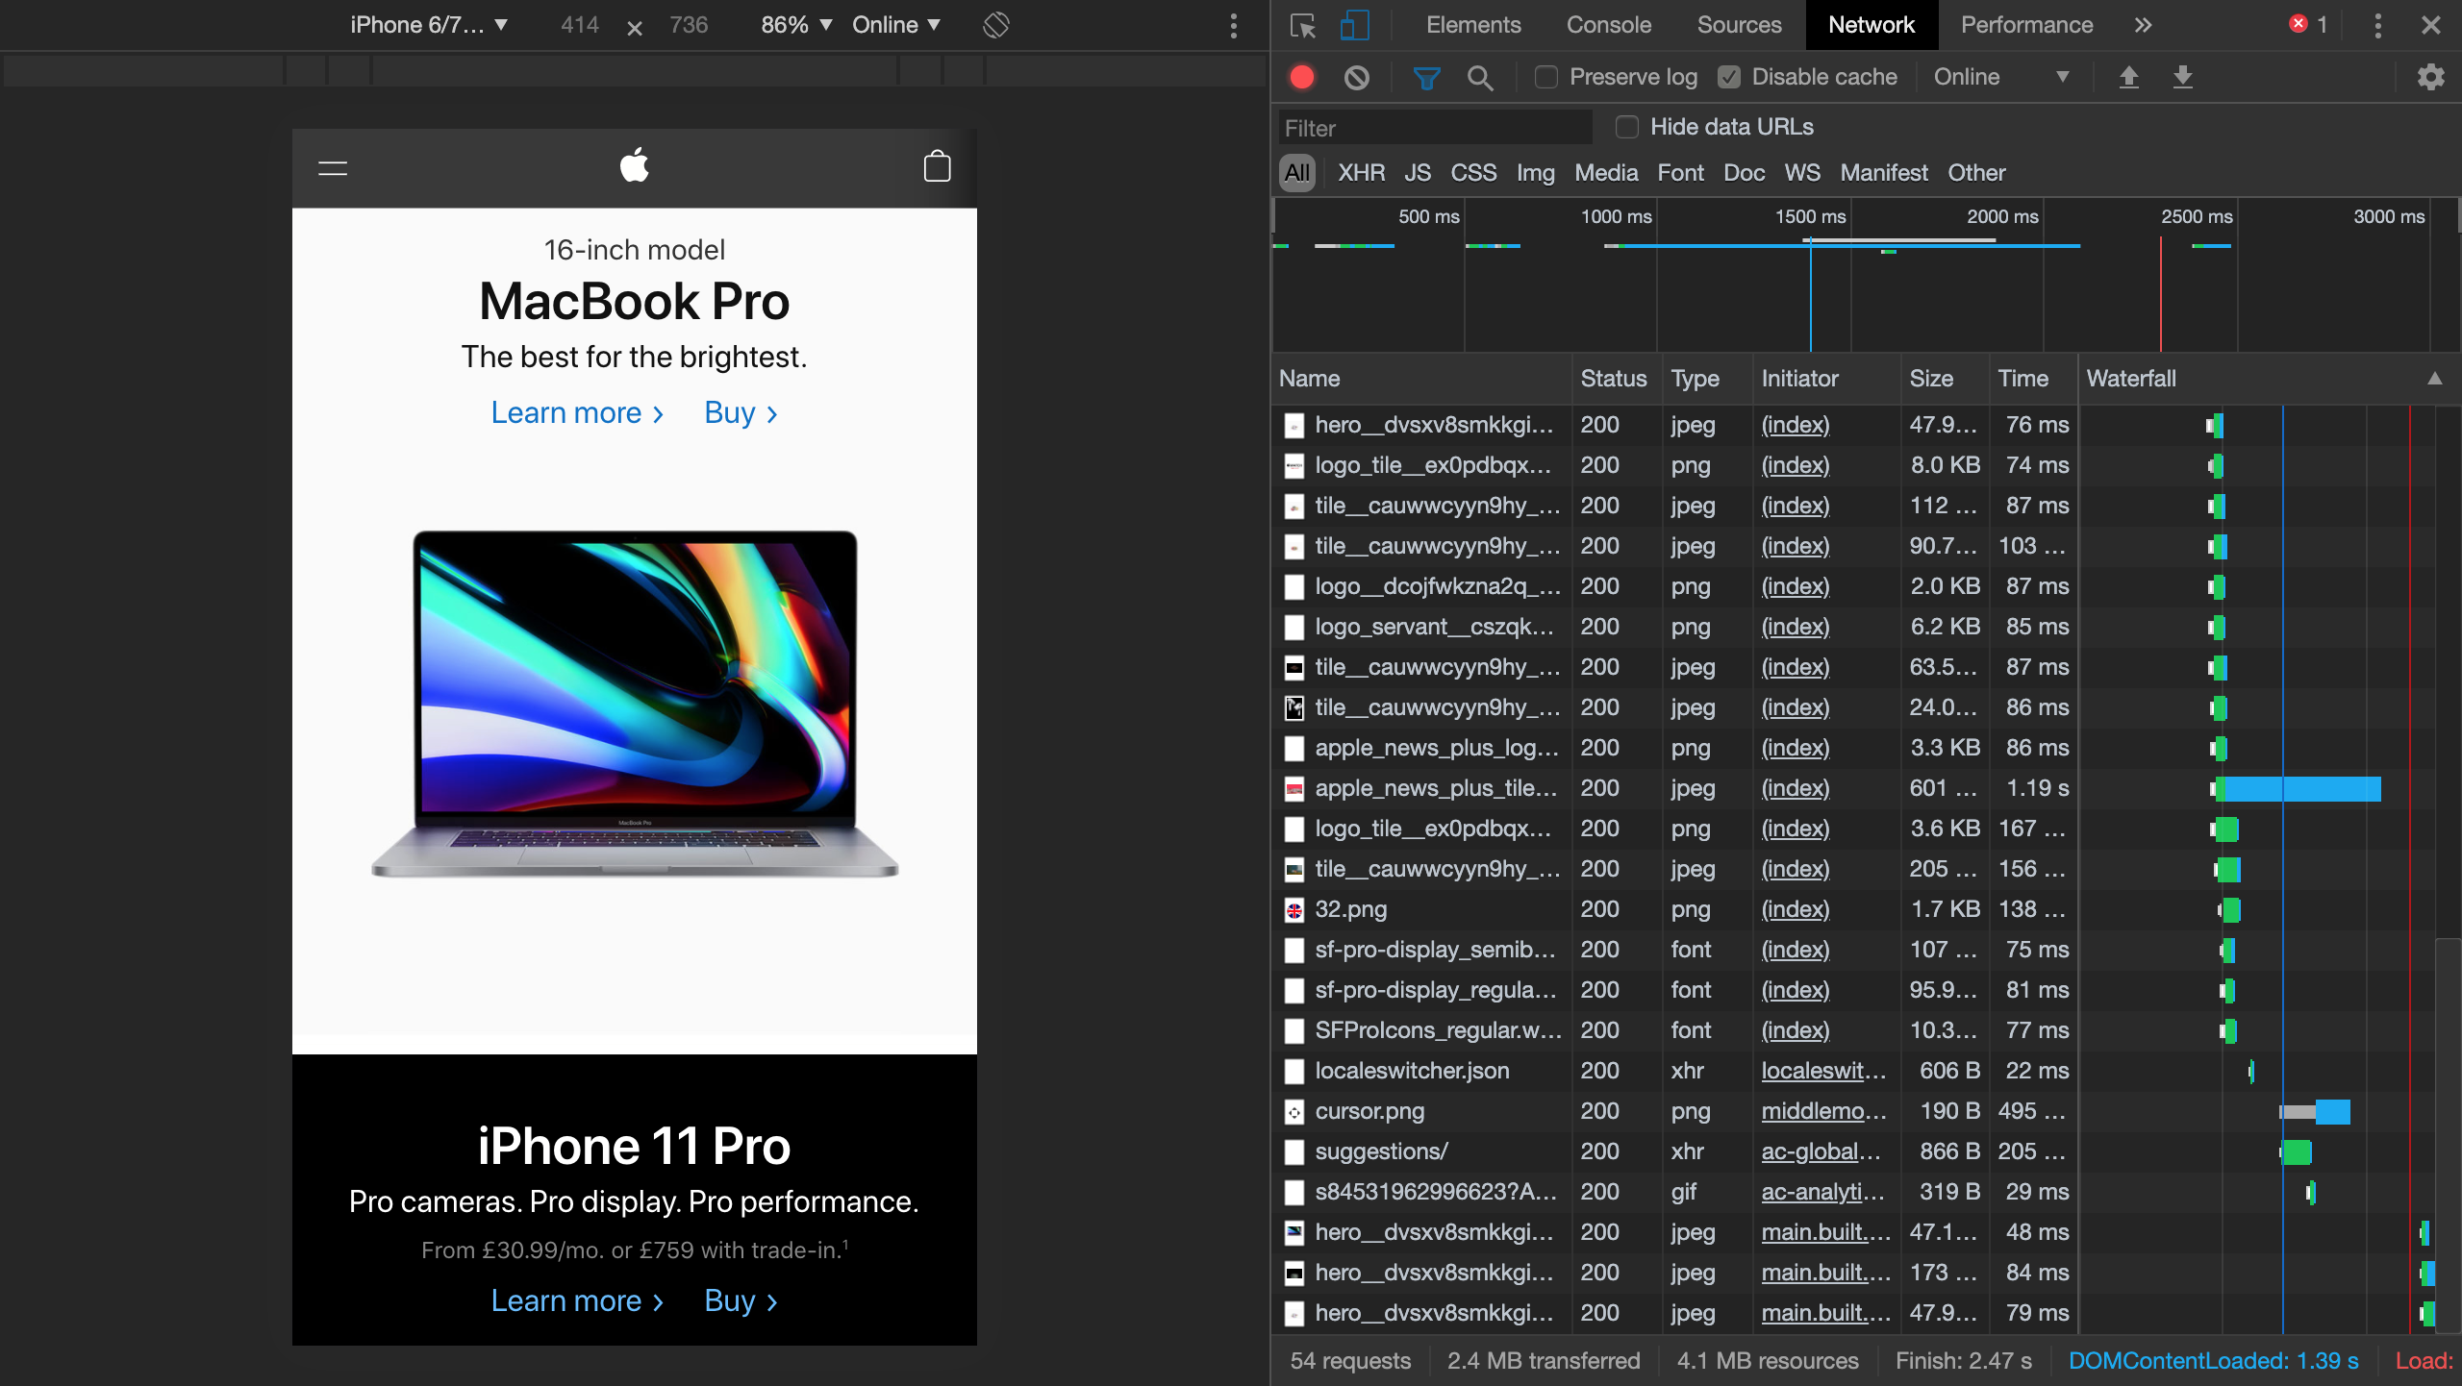Click the export HAR download arrow icon
Viewport: 2462px width, 1386px height.
tap(2183, 77)
